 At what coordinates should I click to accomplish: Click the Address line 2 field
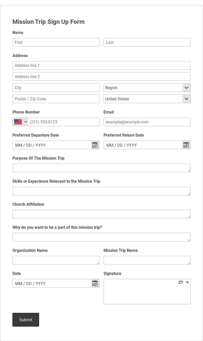click(x=101, y=77)
